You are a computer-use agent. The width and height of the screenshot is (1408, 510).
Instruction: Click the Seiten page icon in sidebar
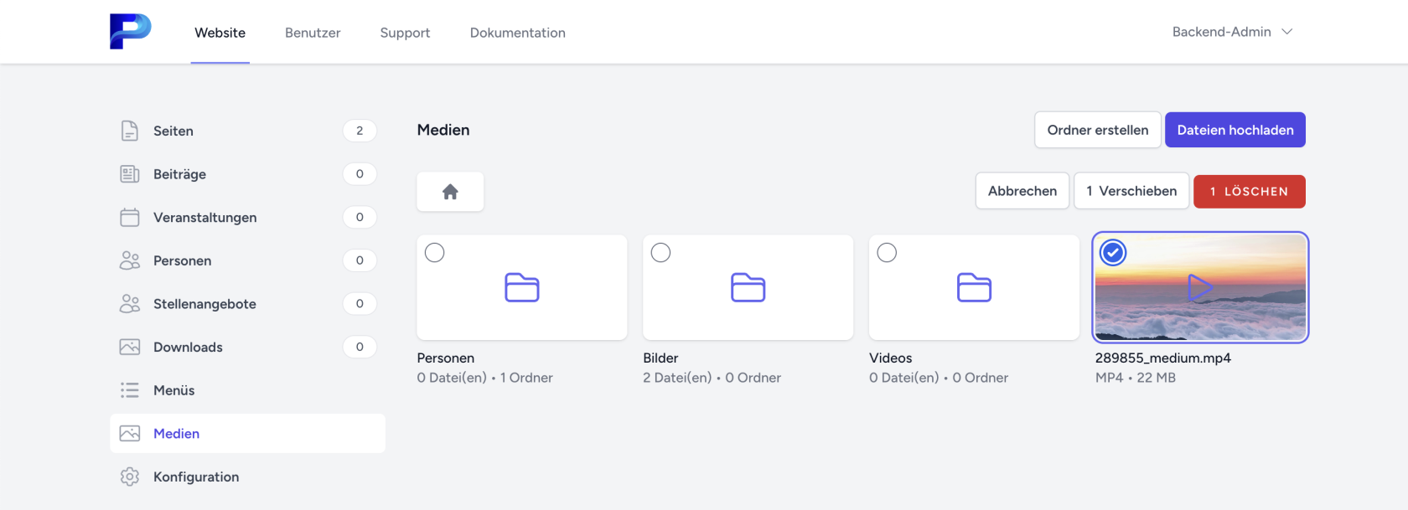click(x=130, y=131)
